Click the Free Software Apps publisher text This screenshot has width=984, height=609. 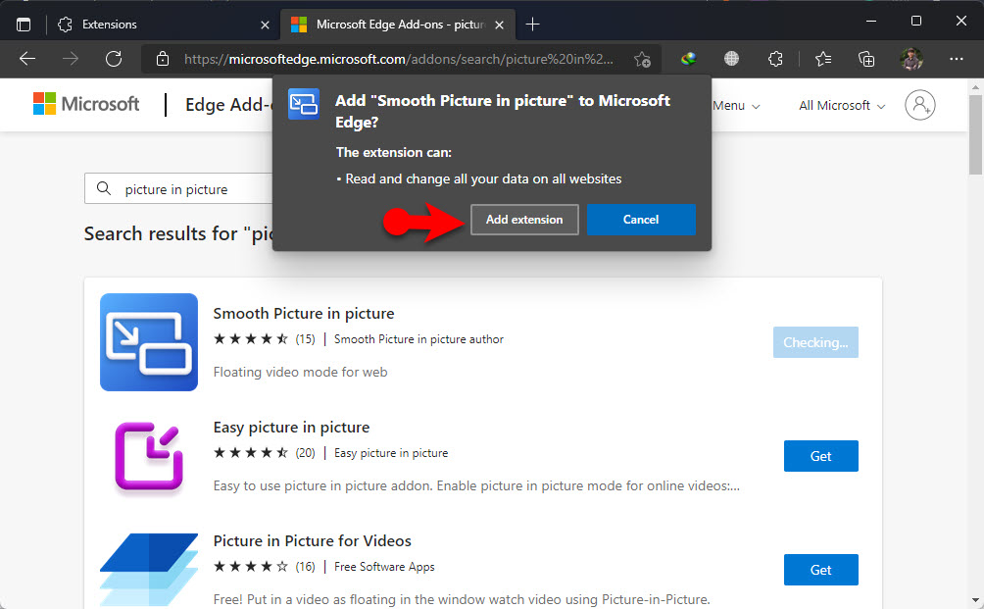pos(384,566)
